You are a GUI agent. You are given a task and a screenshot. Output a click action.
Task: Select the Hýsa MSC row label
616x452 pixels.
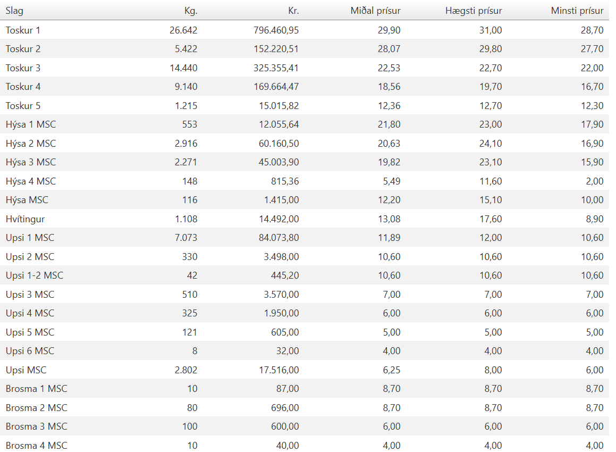pyautogui.click(x=27, y=200)
